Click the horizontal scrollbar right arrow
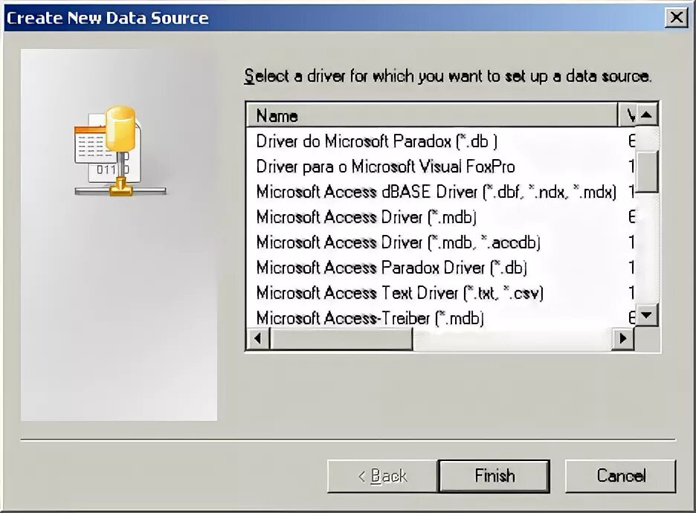The image size is (696, 513). [x=623, y=338]
